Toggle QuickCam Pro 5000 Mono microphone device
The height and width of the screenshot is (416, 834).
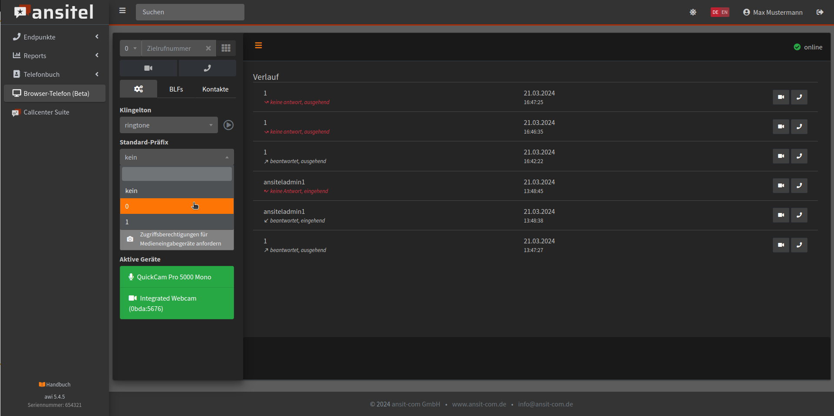pos(177,277)
